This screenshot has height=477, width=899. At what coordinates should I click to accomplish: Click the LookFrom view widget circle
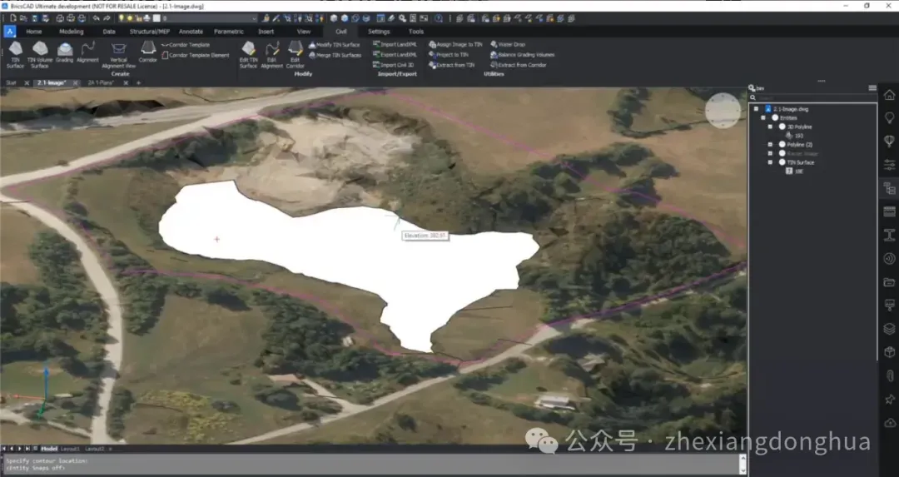click(x=723, y=110)
